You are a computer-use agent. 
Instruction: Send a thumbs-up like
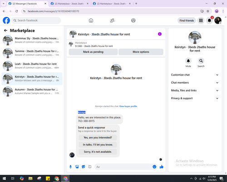click(162, 167)
